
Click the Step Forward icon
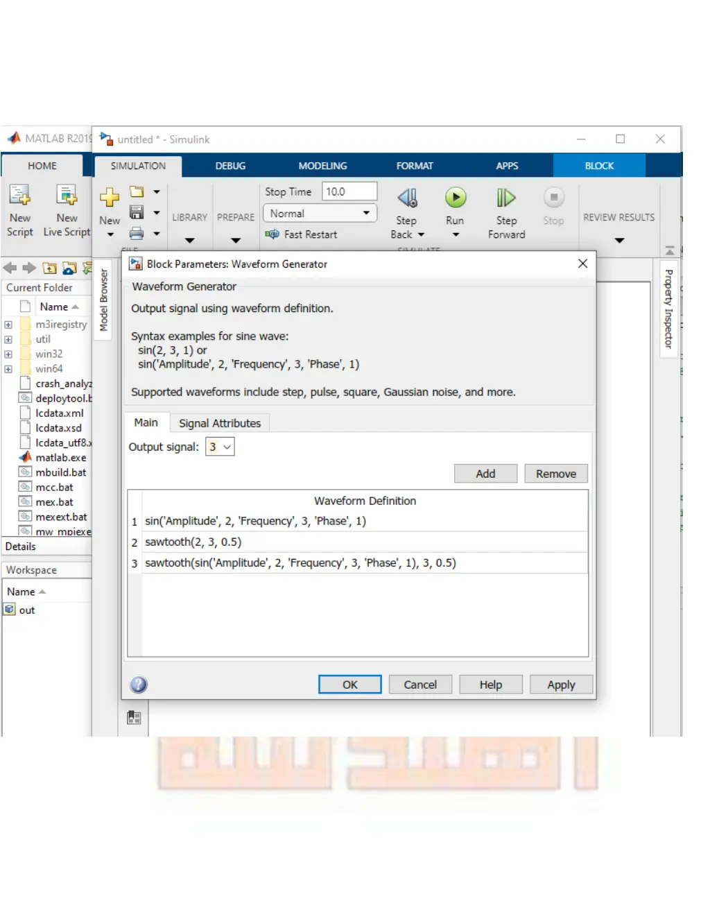(506, 198)
